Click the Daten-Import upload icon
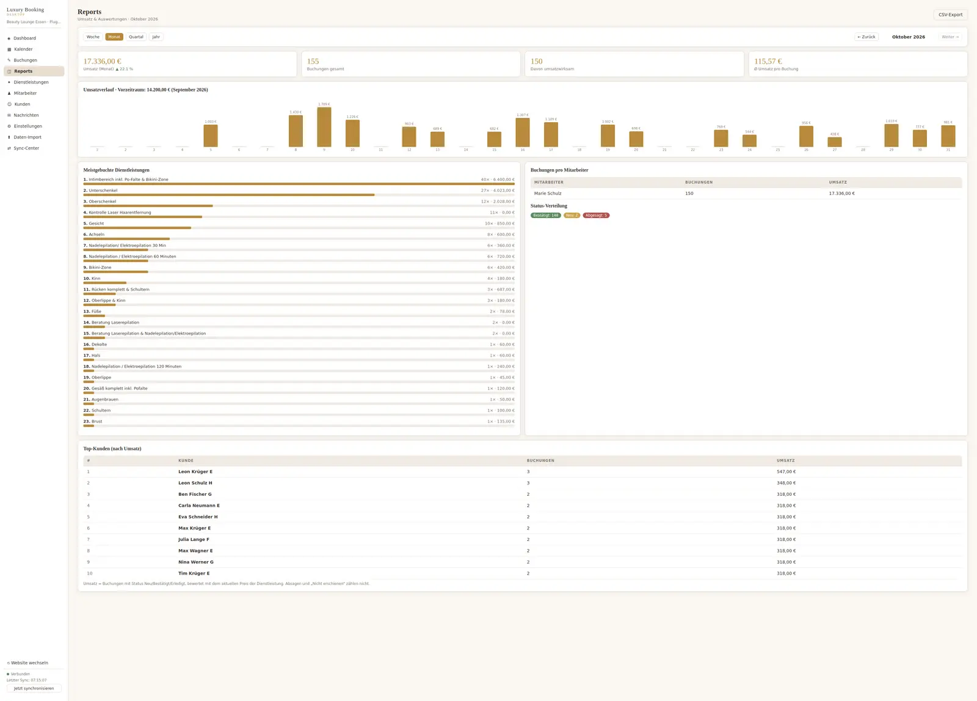 click(9, 137)
